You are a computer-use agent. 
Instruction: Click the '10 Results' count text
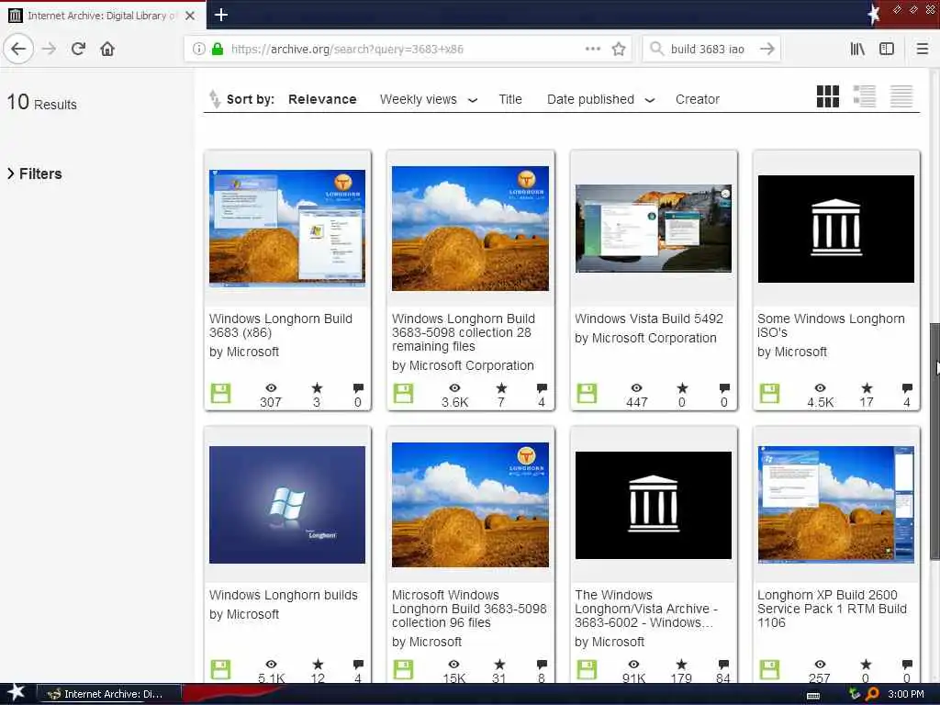click(x=42, y=103)
